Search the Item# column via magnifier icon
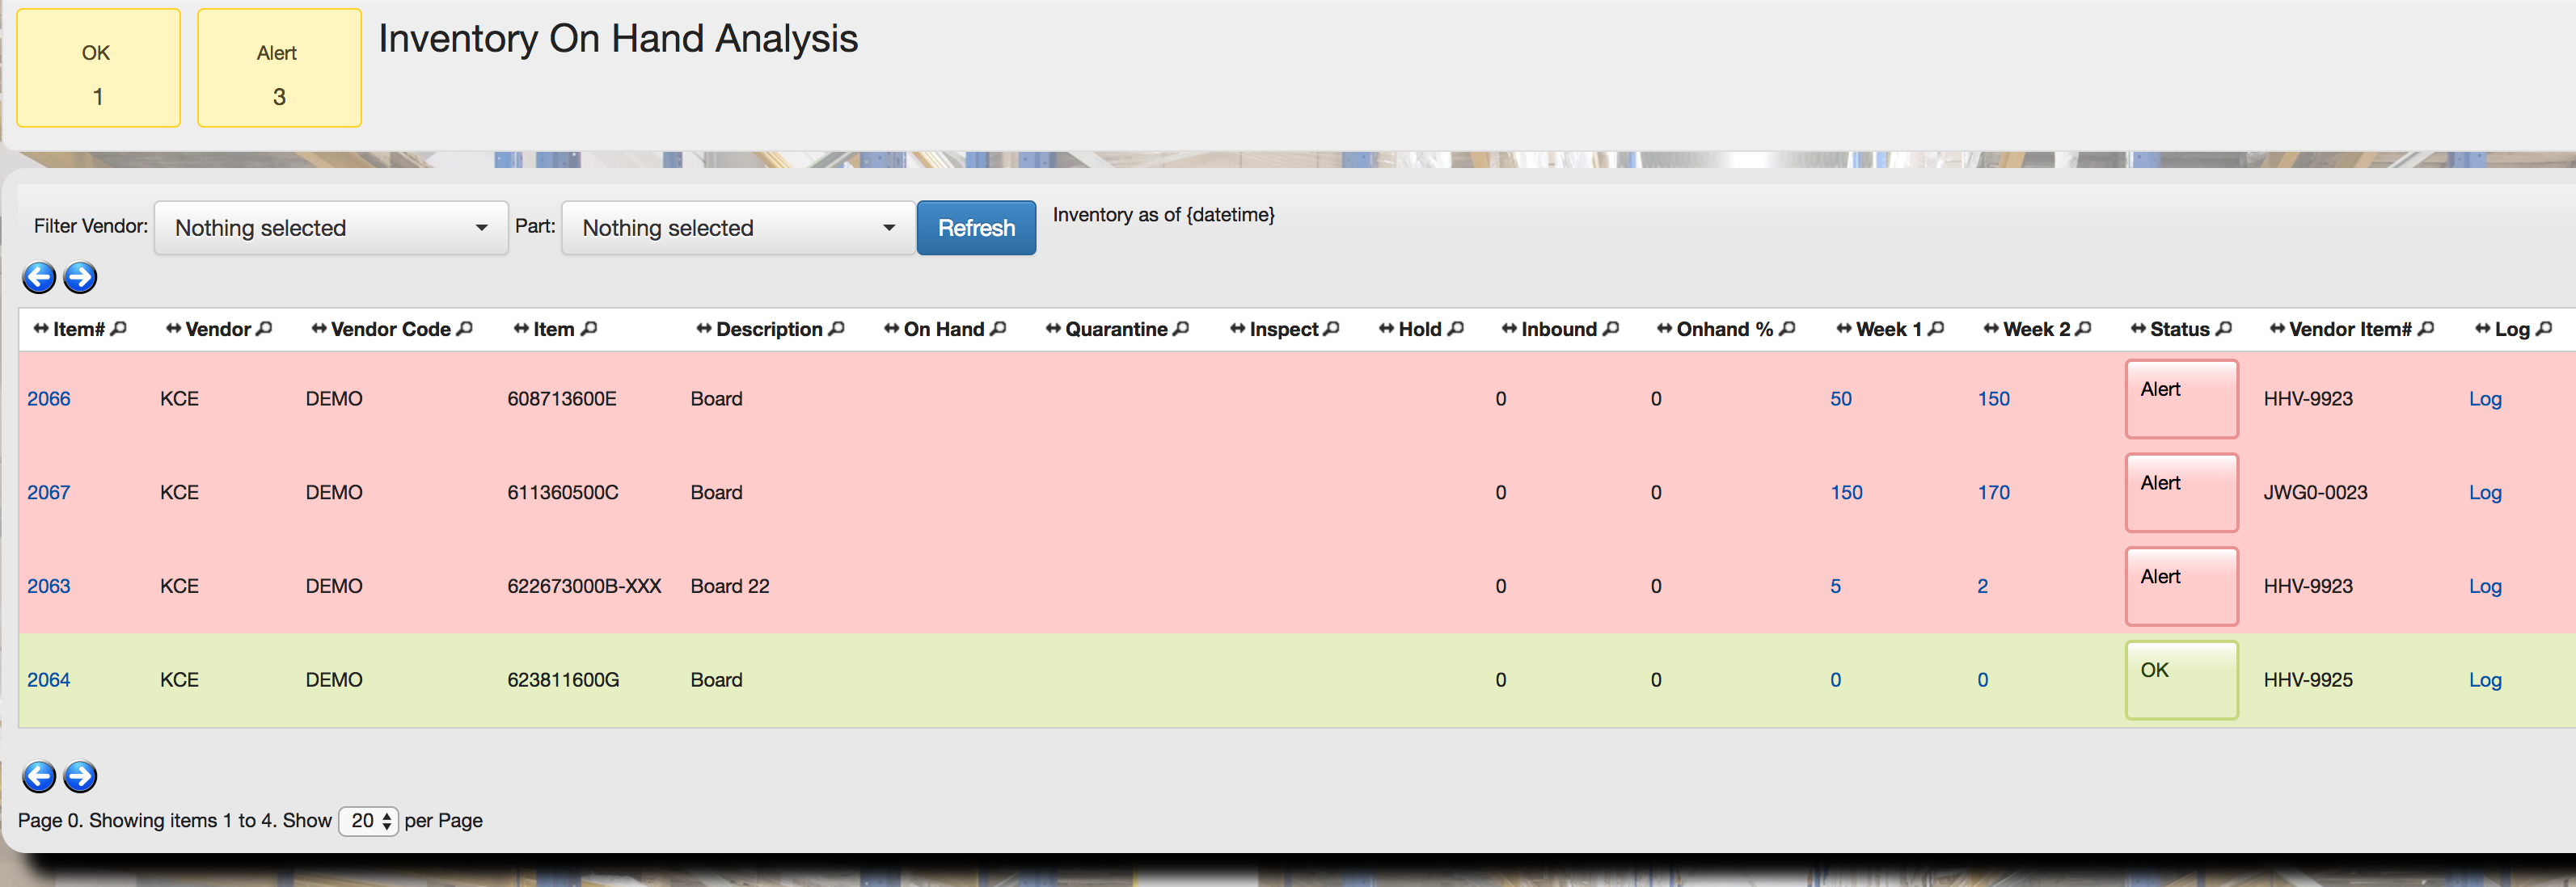Screen dimensions: 2576x887 pyautogui.click(x=119, y=329)
